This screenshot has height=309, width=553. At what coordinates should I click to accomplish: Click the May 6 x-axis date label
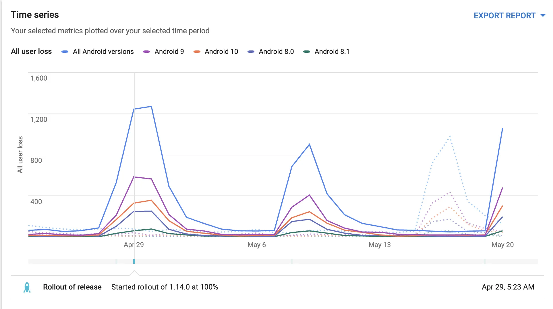(257, 245)
